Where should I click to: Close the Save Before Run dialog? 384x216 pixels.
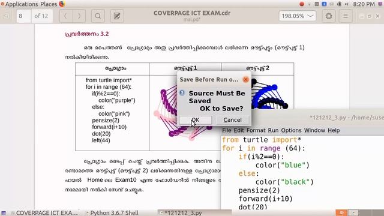(245, 79)
